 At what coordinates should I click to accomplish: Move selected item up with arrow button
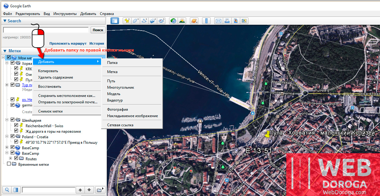(x=80, y=190)
